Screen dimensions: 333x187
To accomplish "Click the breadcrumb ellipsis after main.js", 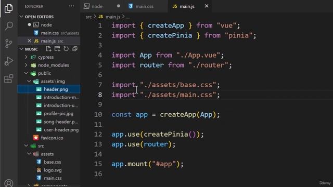I will [x=127, y=17].
